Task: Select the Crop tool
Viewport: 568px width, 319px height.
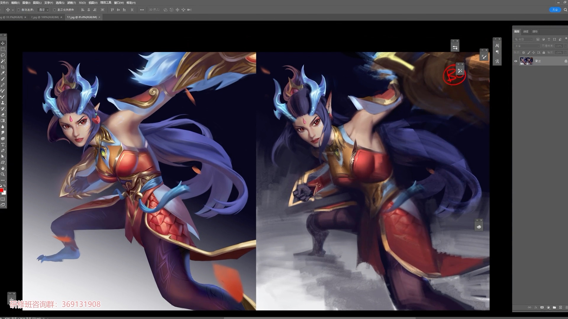Action: pos(3,67)
